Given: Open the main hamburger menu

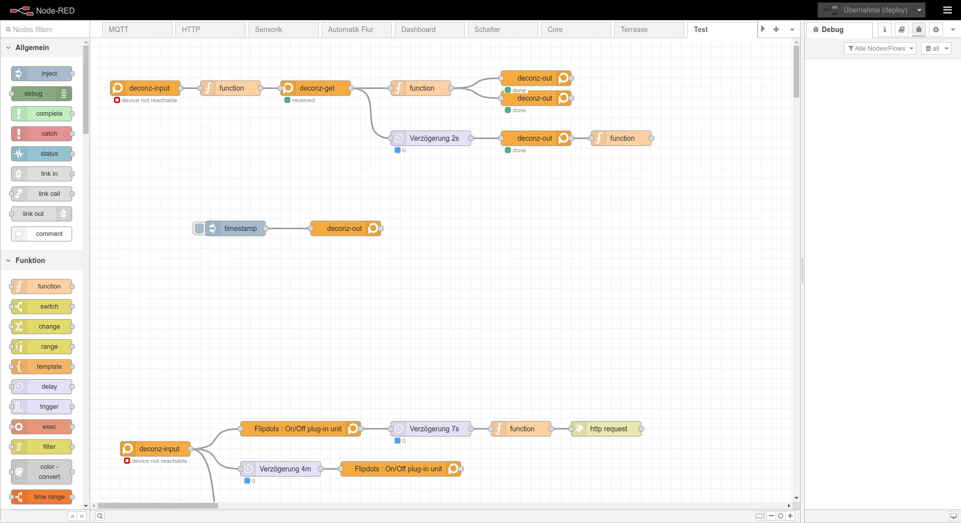Looking at the screenshot, I should coord(947,10).
